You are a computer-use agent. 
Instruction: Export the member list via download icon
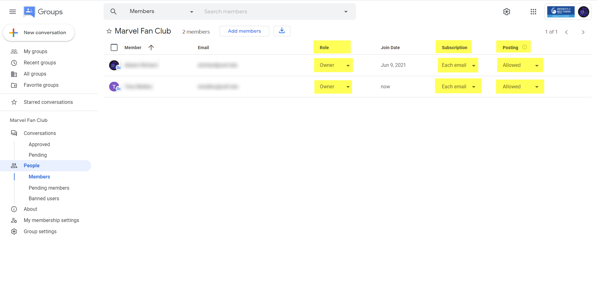click(x=282, y=31)
